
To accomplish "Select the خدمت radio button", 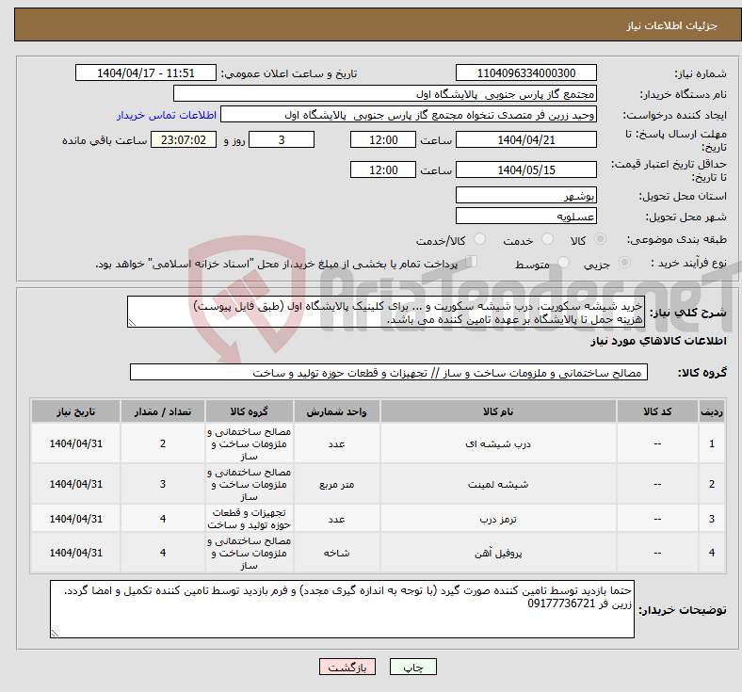I will [547, 239].
